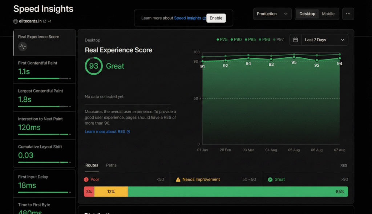Click the red Poor warning icon

[86, 180]
